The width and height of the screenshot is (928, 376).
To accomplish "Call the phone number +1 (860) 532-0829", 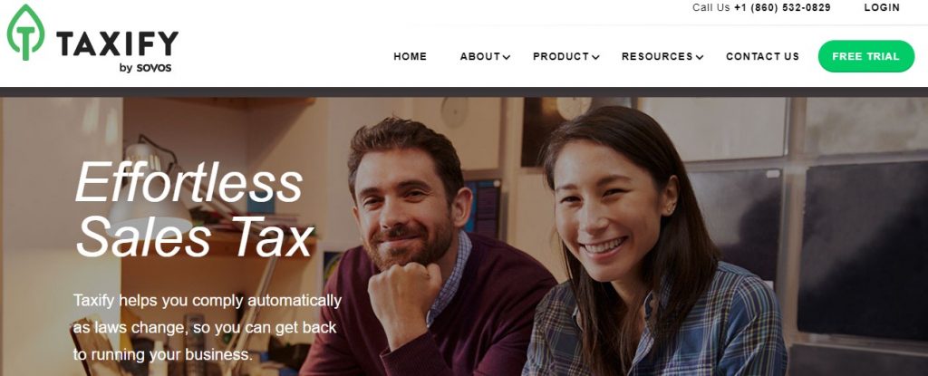I will (x=782, y=7).
